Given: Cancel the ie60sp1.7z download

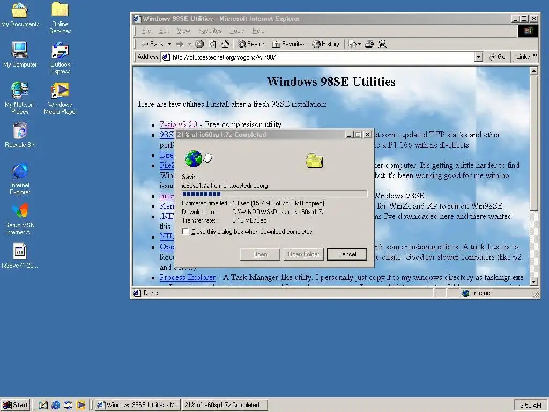Looking at the screenshot, I should pyautogui.click(x=347, y=254).
